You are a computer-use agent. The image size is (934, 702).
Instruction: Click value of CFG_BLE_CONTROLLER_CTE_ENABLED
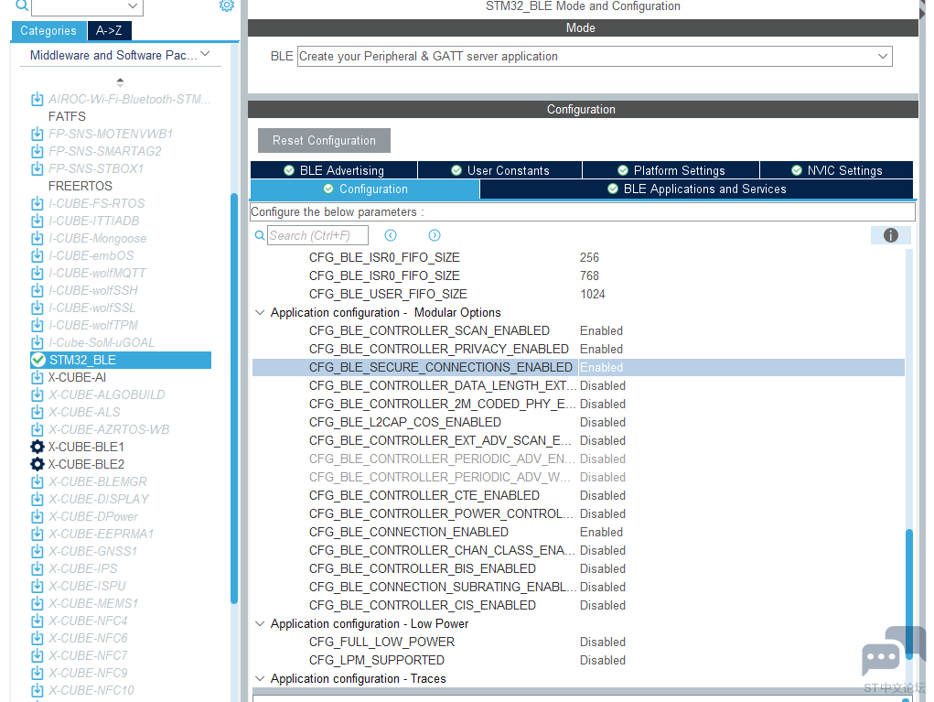[x=602, y=496]
